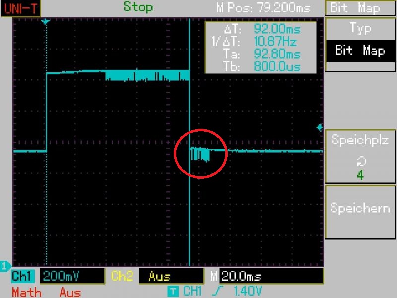Click the rotary knob icon under Speichplz
The image size is (397, 298).
[360, 161]
